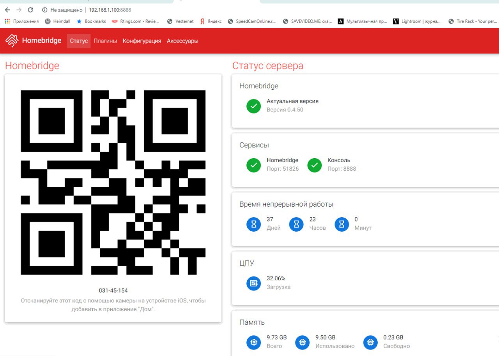This screenshot has height=356, width=499.
Task: Click the green check for Консоль service
Action: pyautogui.click(x=314, y=165)
